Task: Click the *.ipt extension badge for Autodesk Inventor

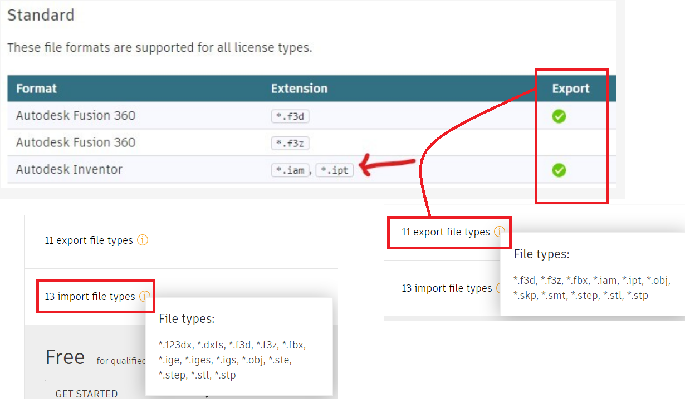Action: [x=334, y=170]
